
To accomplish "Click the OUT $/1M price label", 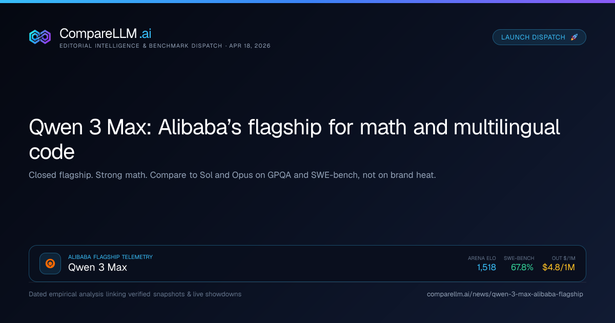I will click(563, 258).
